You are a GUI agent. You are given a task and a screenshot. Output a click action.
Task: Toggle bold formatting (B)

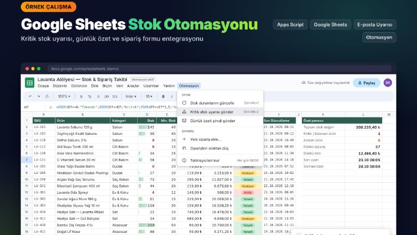pos(164,96)
